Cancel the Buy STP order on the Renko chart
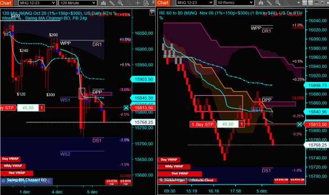The width and height of the screenshot is (329, 195). [x=300, y=125]
